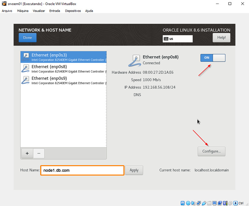
Task: Click the enp0s9 Ethernet cable icon in list
Action: tap(25, 80)
